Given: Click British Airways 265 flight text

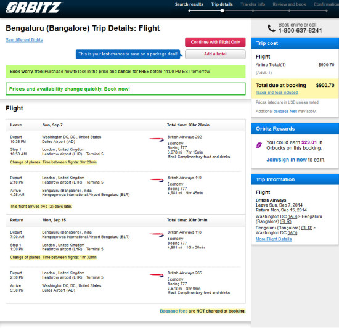Looking at the screenshot, I should [184, 273].
